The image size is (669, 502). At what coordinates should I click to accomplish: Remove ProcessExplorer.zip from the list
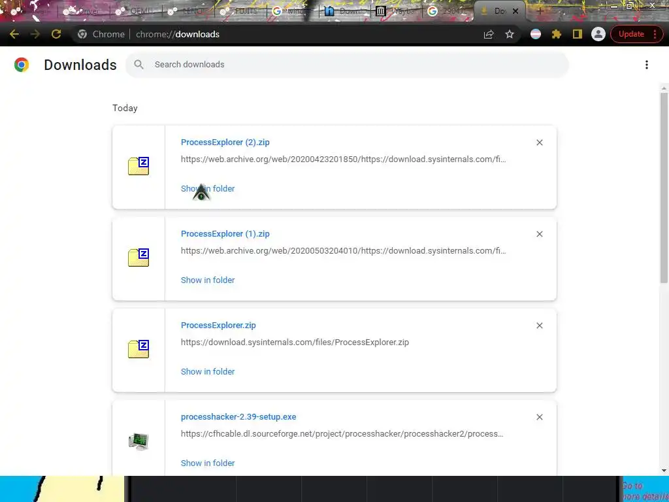tap(539, 326)
